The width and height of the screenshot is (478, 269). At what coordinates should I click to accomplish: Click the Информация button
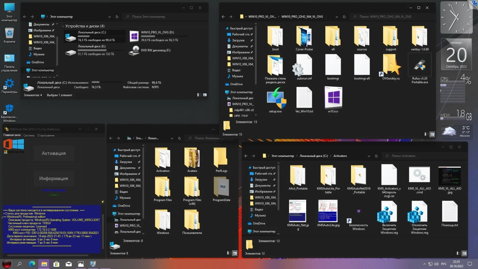click(x=54, y=179)
